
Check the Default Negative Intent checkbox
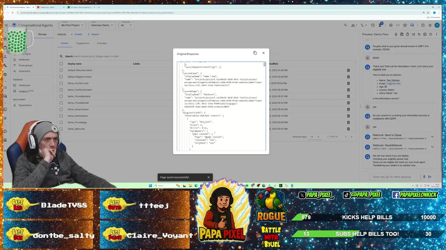click(61, 77)
